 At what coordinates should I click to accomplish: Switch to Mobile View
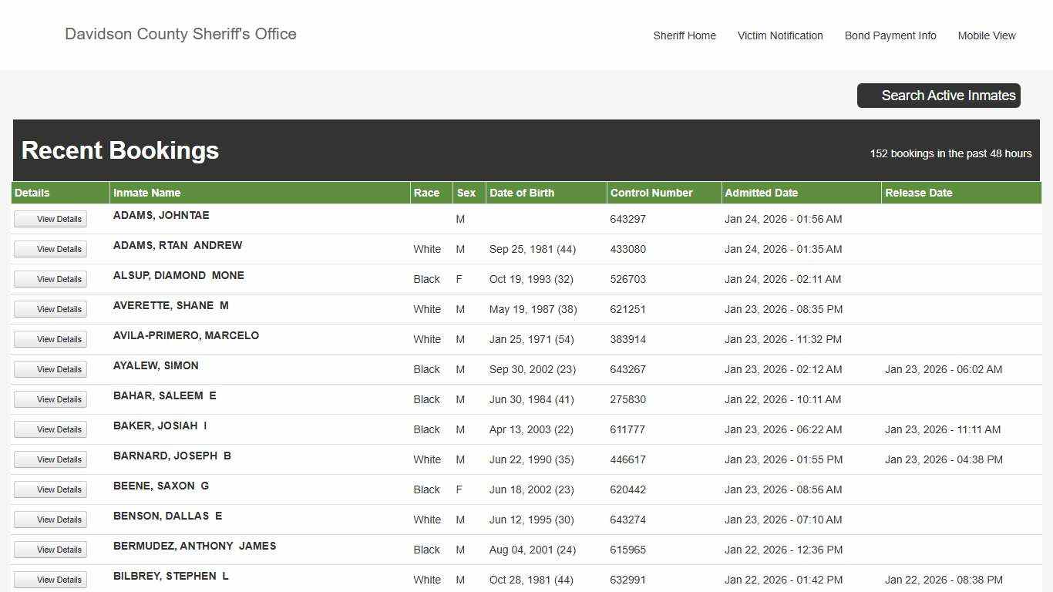986,35
